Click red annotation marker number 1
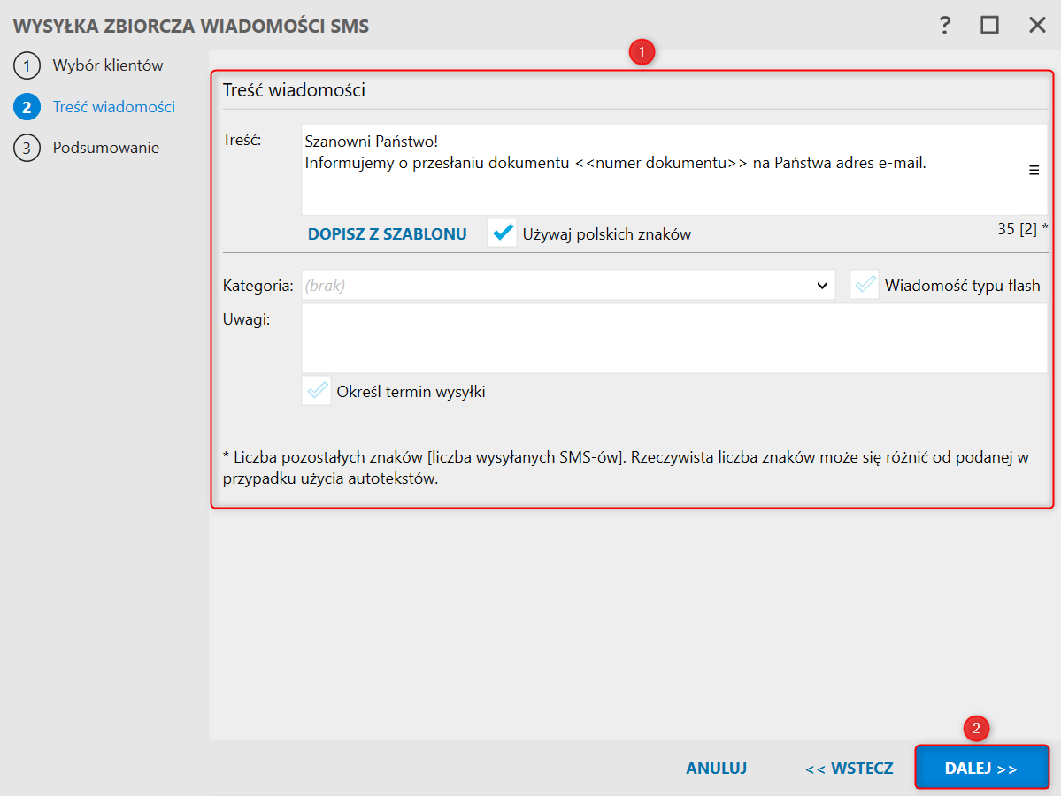 coord(642,52)
